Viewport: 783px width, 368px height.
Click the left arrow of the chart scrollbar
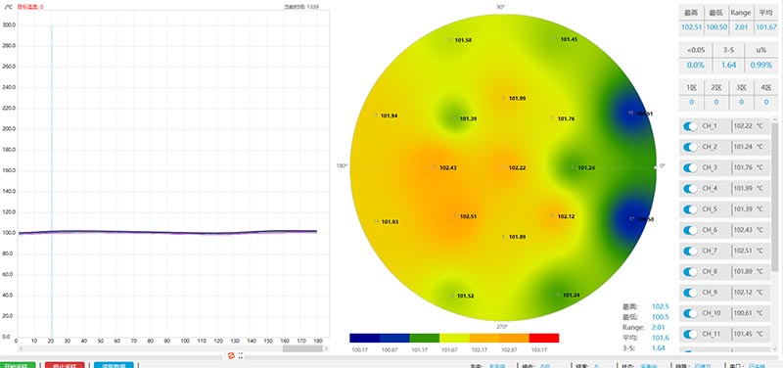(20, 348)
